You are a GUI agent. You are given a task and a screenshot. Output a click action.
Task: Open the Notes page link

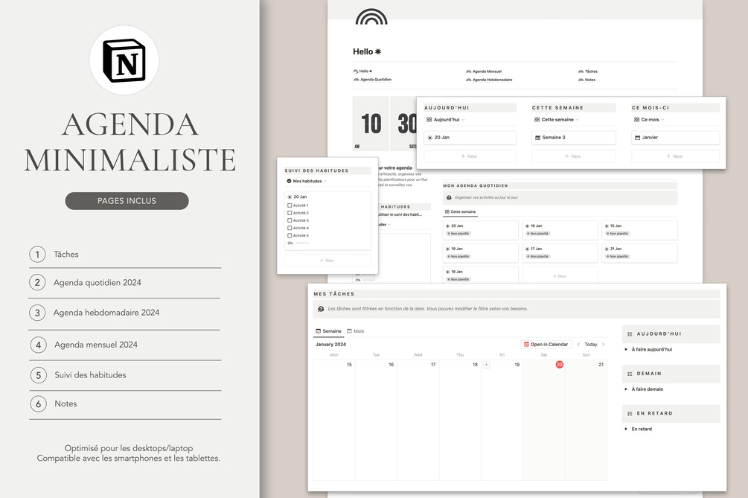click(586, 80)
